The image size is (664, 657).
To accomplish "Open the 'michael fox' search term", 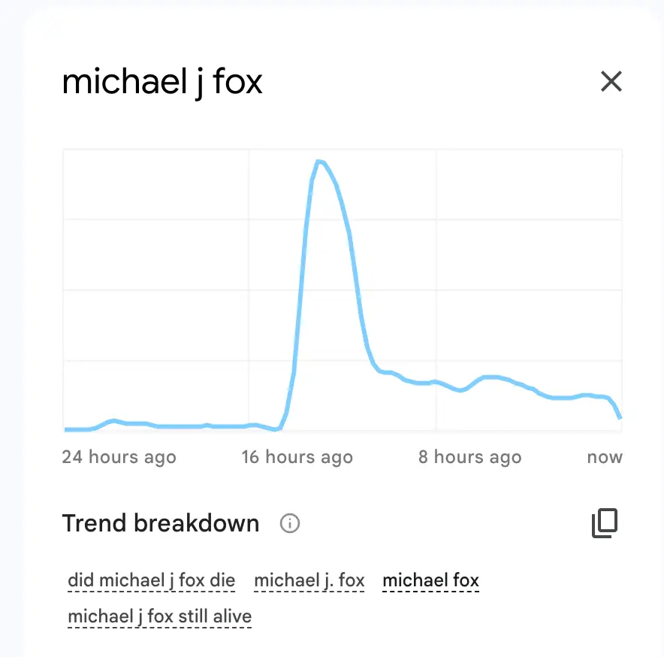I will tap(430, 580).
